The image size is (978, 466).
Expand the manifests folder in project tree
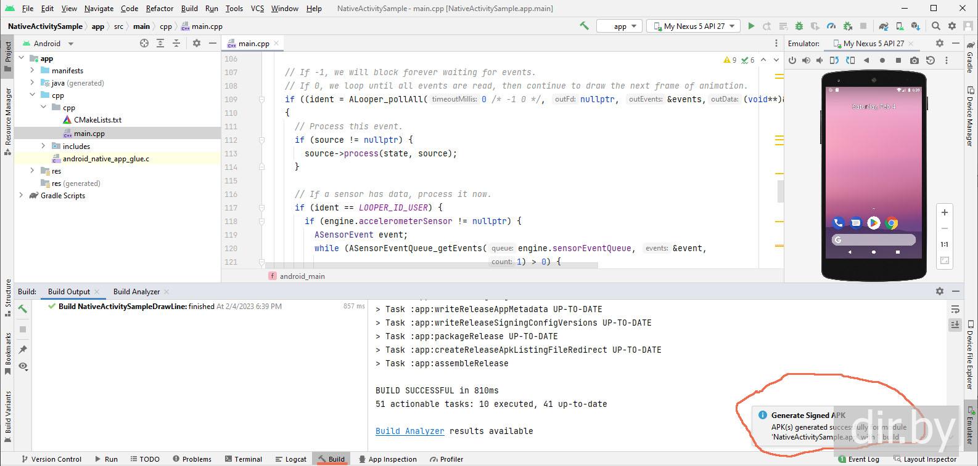[32, 71]
